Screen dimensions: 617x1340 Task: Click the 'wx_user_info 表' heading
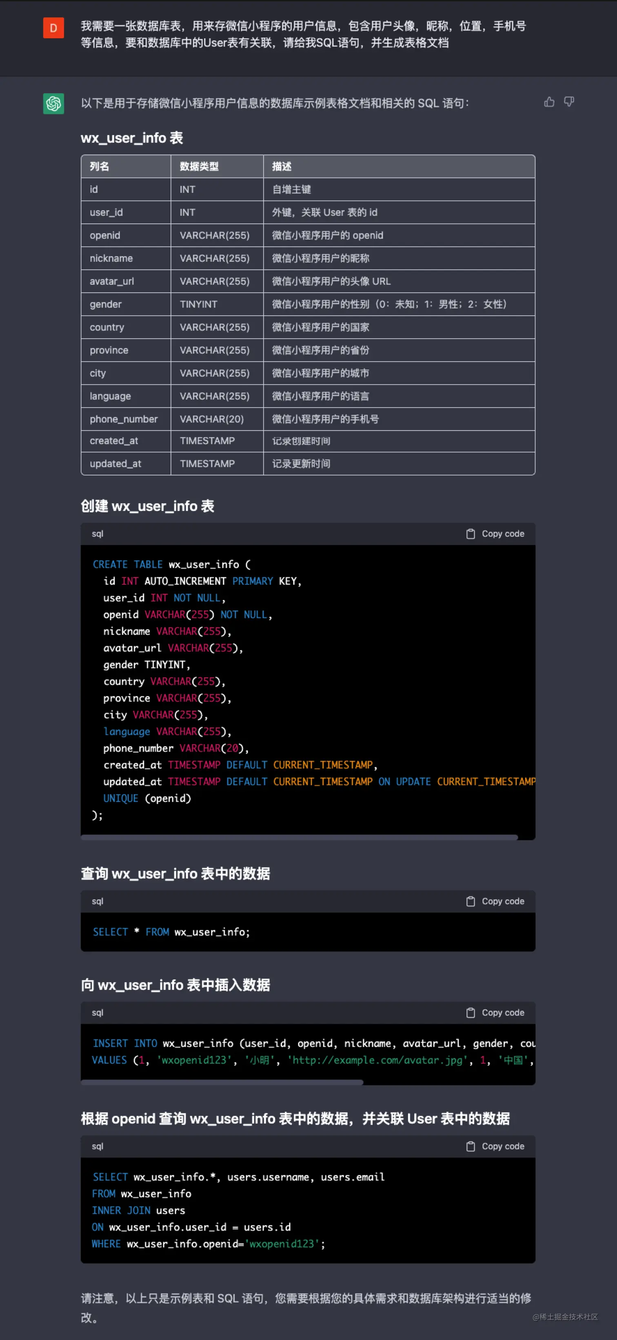[x=132, y=138]
